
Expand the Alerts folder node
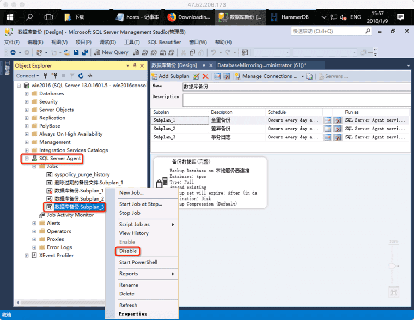pyautogui.click(x=34, y=224)
